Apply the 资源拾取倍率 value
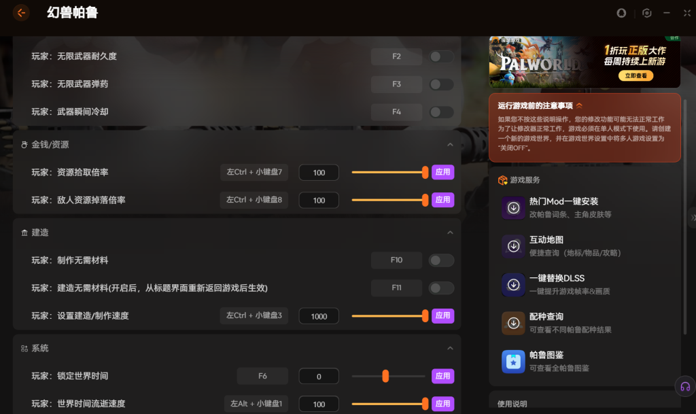This screenshot has width=696, height=414. (x=442, y=173)
